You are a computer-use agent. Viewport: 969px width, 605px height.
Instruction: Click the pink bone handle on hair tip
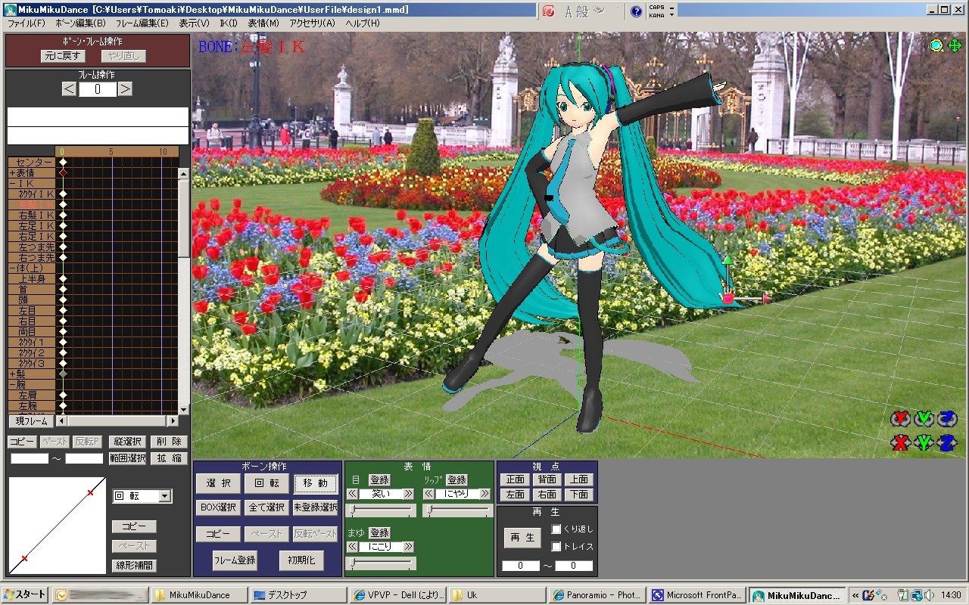pyautogui.click(x=728, y=299)
